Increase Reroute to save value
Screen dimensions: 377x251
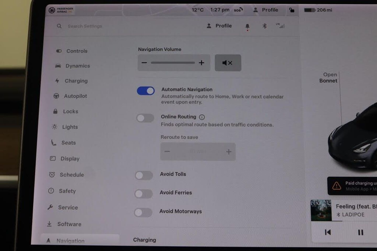click(x=229, y=152)
